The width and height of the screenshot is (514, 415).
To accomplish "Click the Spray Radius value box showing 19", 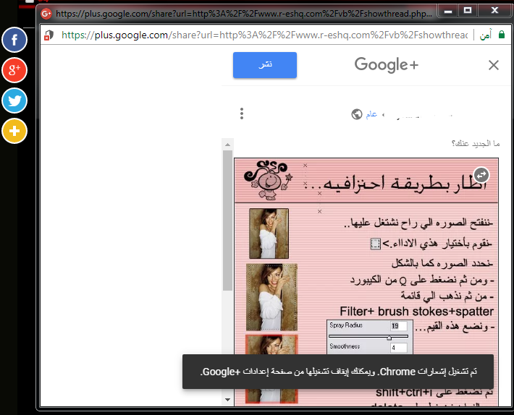I will pyautogui.click(x=399, y=326).
